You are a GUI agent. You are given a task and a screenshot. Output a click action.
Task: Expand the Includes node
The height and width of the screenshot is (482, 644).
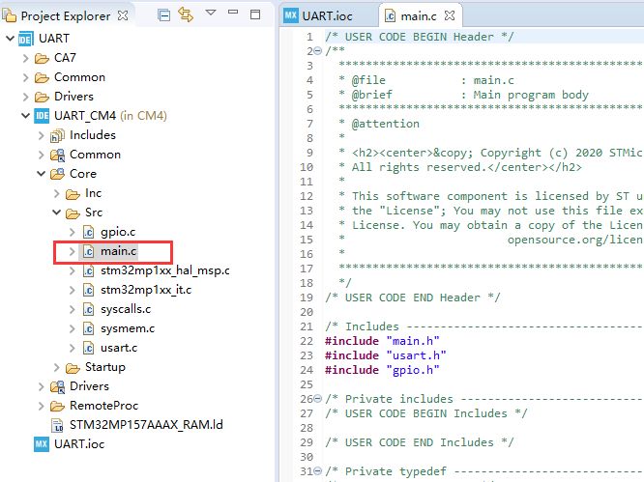coord(41,135)
